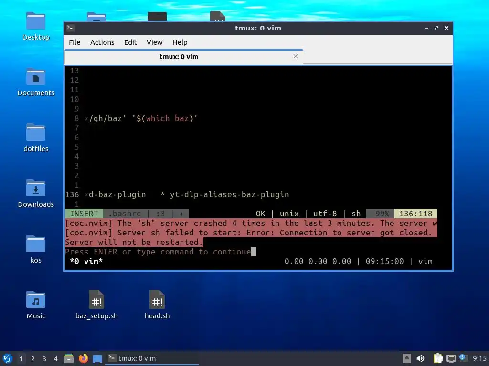Open the Help menu

(180, 42)
